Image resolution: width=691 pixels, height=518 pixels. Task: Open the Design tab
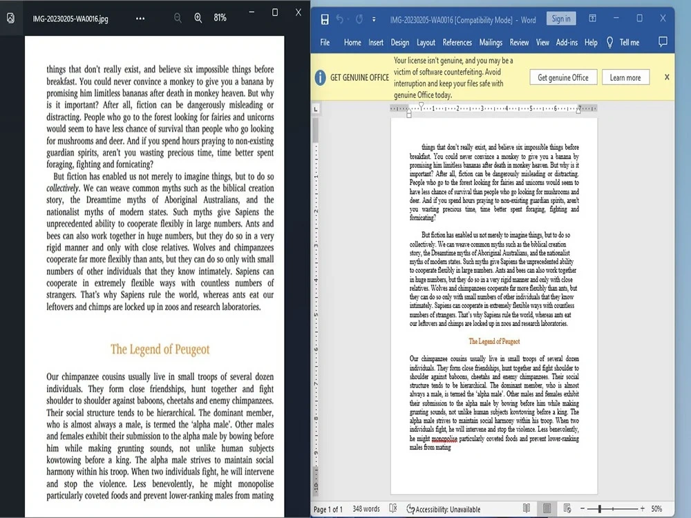[400, 42]
